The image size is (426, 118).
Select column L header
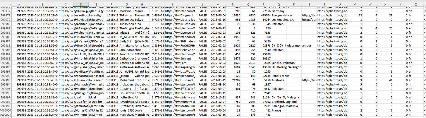[x=202, y=4]
